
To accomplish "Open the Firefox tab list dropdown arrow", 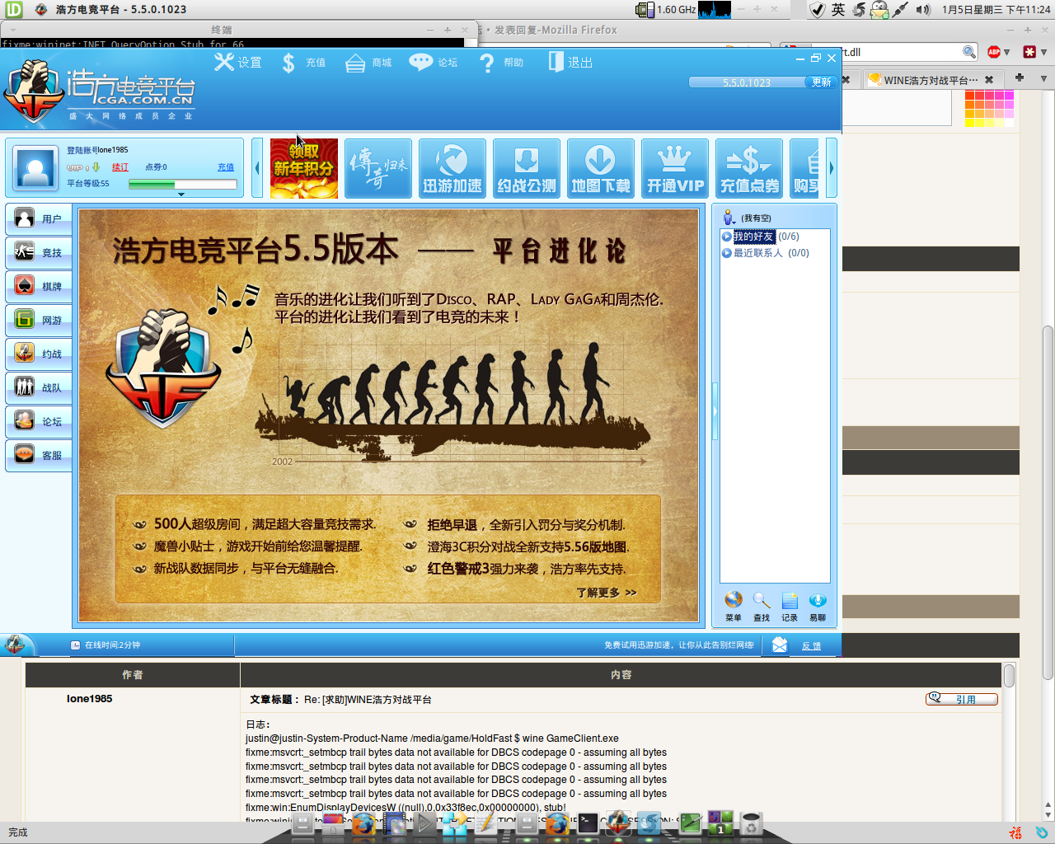I will pyautogui.click(x=1043, y=78).
